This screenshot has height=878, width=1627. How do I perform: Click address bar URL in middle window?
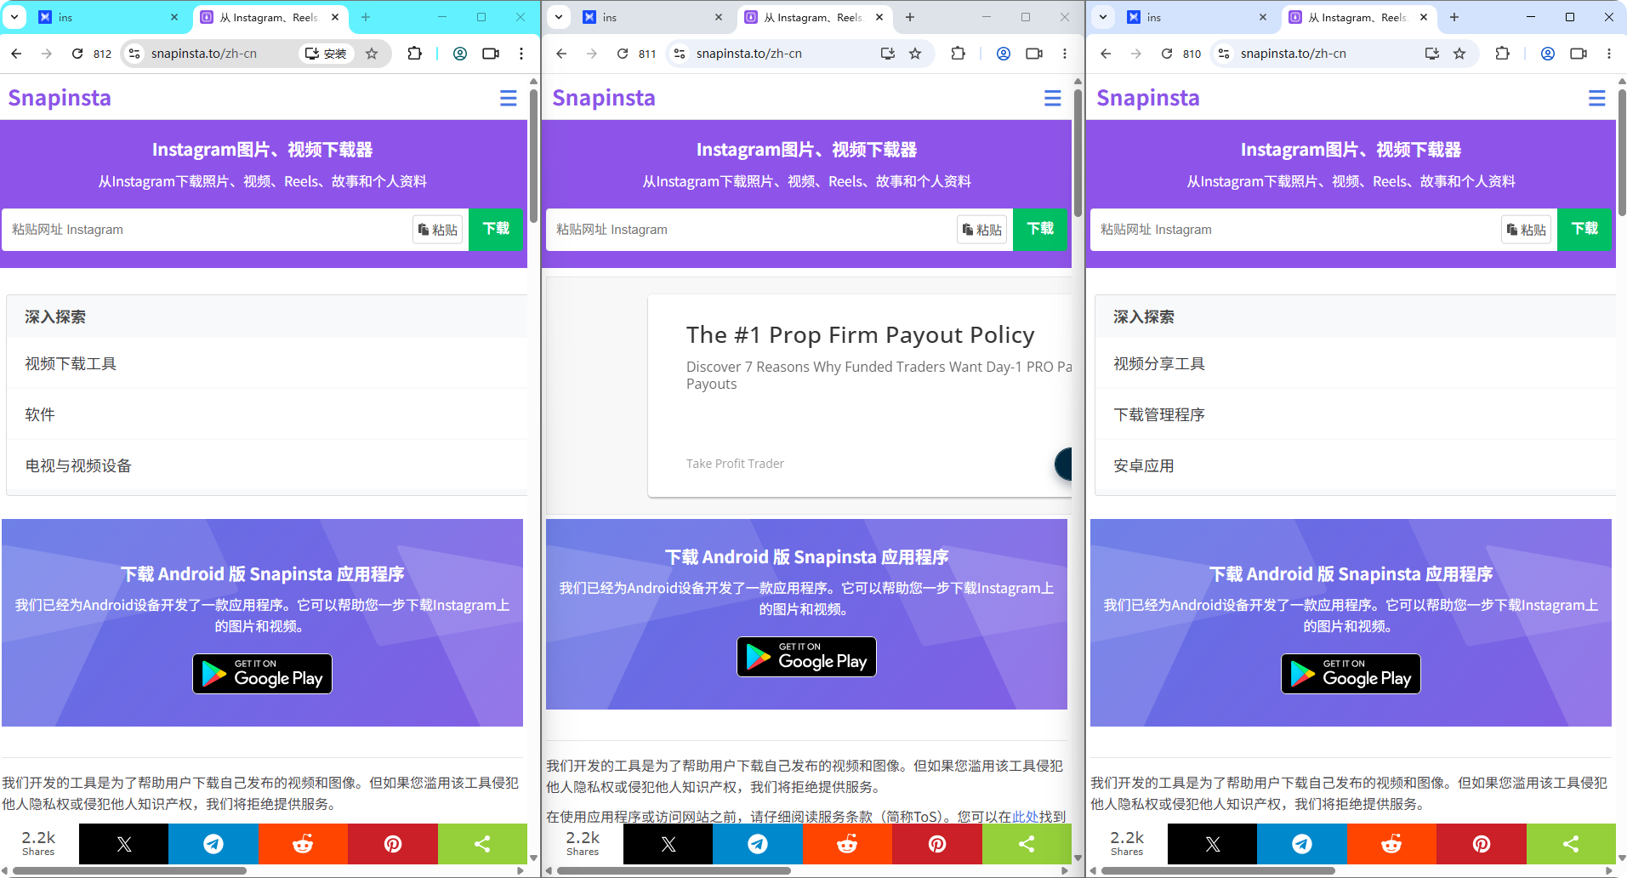(749, 54)
